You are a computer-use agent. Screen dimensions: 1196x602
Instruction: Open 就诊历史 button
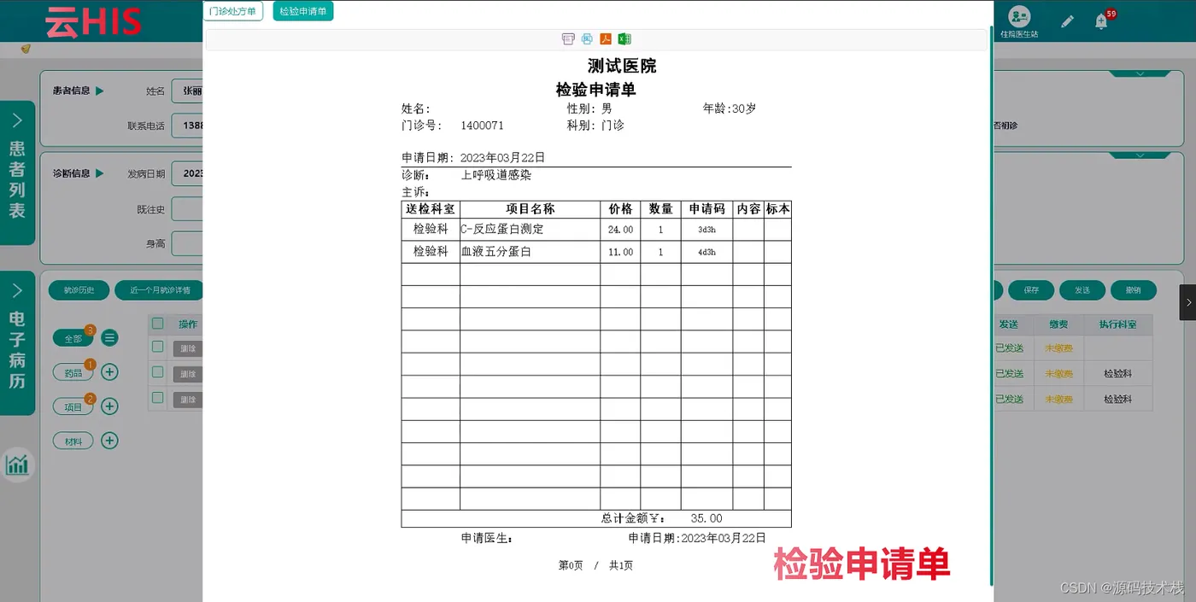click(x=79, y=290)
